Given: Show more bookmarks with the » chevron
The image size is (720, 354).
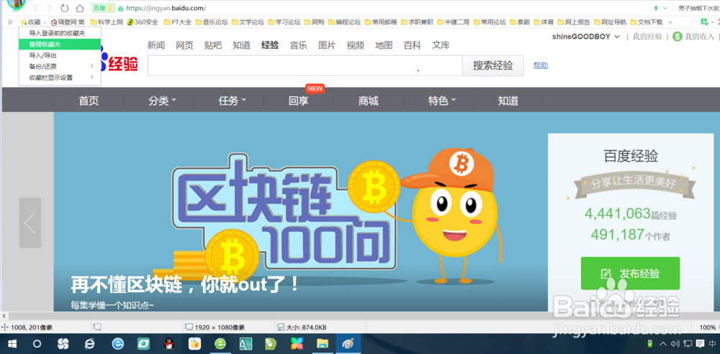Looking at the screenshot, I should point(670,22).
